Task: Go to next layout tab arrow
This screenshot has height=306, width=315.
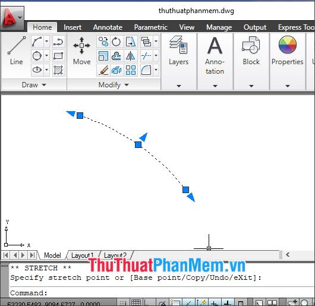Action: pos(23,255)
